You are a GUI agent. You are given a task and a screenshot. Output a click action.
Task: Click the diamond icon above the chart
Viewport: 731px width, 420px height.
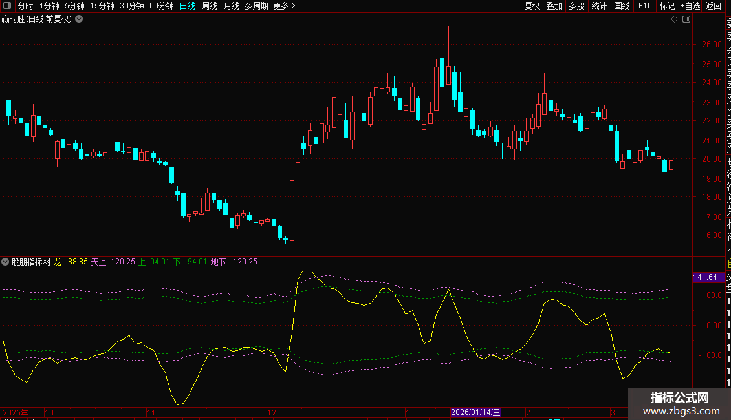coord(674,19)
